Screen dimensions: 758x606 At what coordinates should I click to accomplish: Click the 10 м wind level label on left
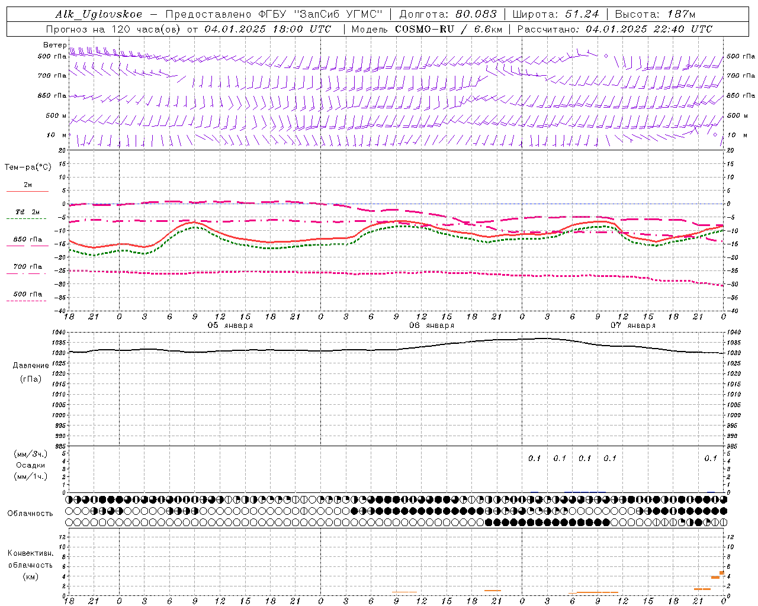pos(57,135)
